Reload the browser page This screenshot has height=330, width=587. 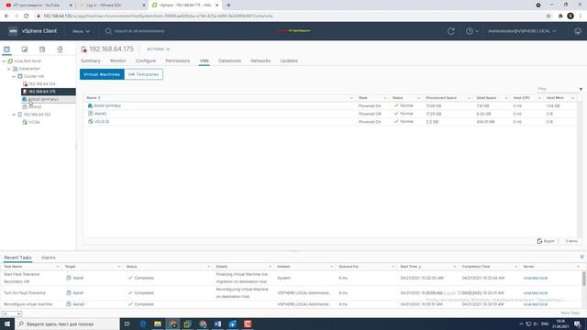(27, 16)
